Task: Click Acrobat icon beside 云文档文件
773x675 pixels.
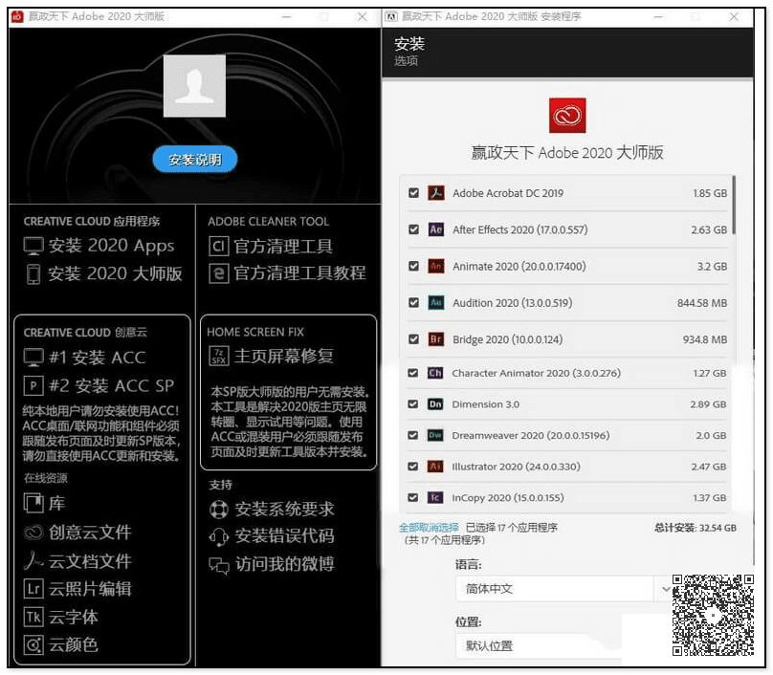Action: point(33,560)
